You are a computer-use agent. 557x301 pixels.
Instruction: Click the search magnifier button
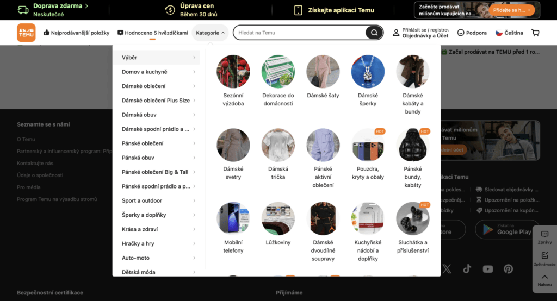pos(374,33)
